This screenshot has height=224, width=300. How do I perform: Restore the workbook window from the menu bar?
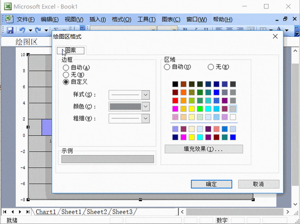click(286, 19)
